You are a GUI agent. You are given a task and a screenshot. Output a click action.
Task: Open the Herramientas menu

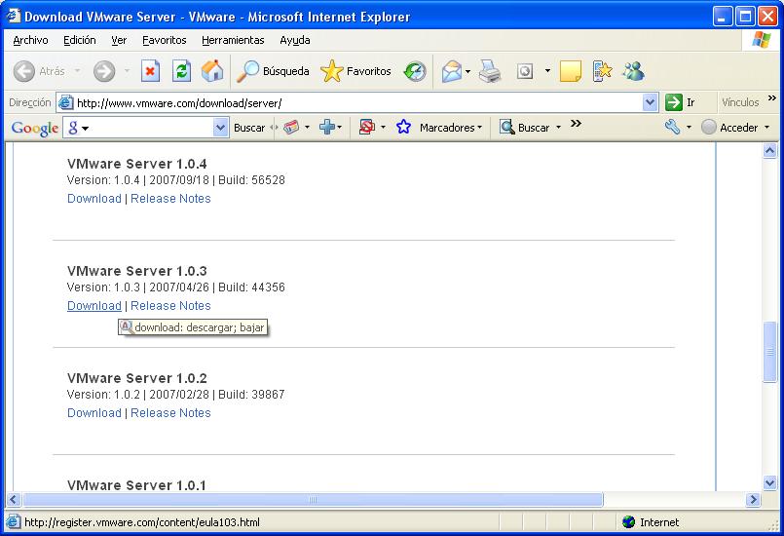(x=233, y=40)
